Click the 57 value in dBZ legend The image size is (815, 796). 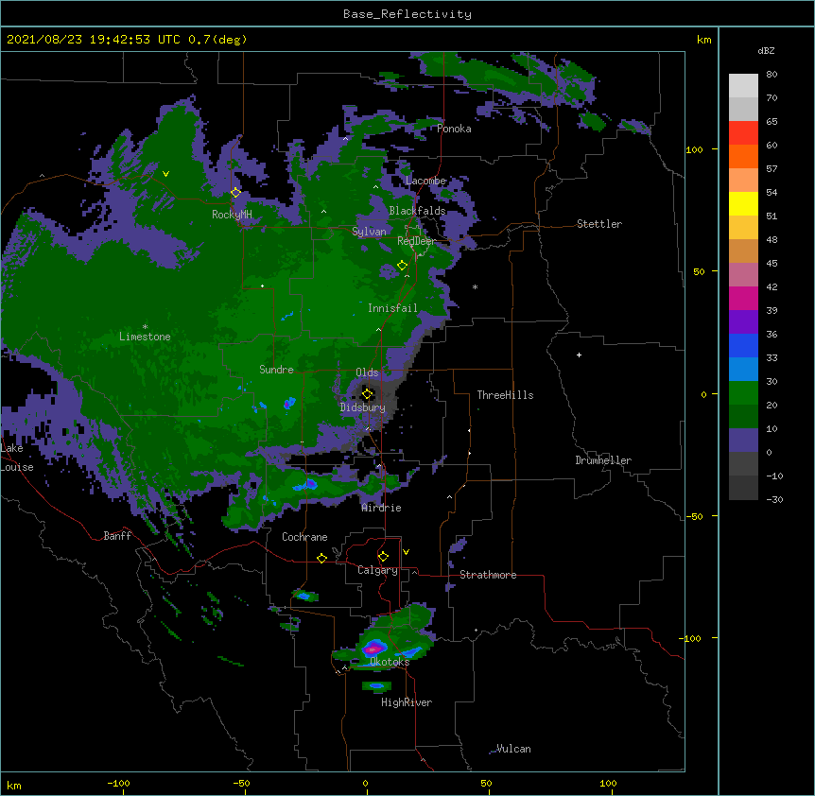pos(772,169)
